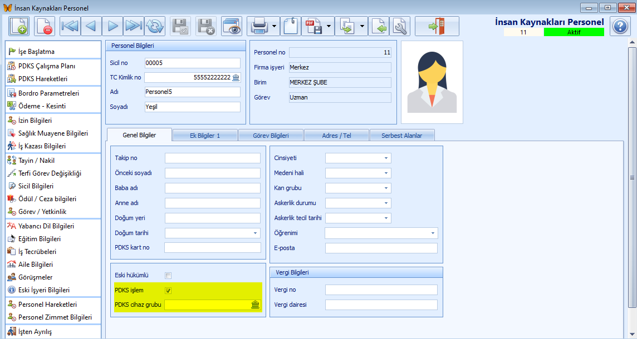Disable the PDKS işlem checkbox
The height and width of the screenshot is (339, 637).
pos(168,290)
